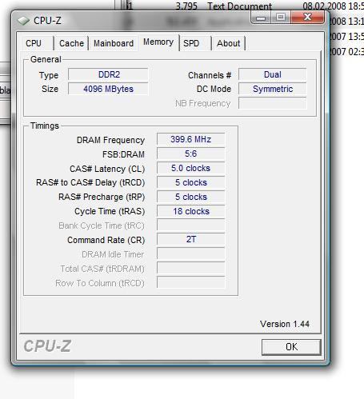Click the 5:6 FSB:DRAM value
The image size is (364, 399).
pyautogui.click(x=191, y=154)
